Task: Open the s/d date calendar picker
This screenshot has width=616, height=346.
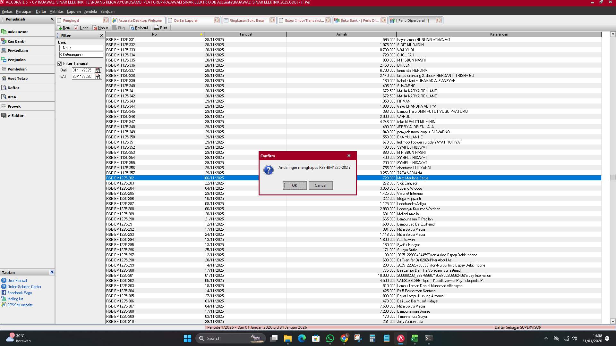Action: pyautogui.click(x=98, y=77)
